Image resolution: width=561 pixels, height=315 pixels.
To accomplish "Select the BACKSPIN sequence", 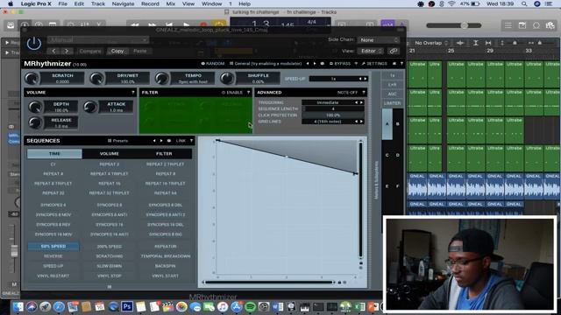I will pos(166,266).
